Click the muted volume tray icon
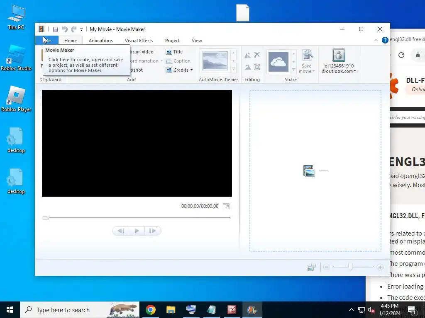The image size is (425, 318). [x=371, y=310]
